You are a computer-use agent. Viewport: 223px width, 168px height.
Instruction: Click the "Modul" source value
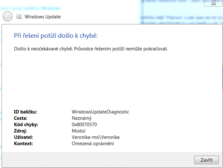[x=78, y=131]
